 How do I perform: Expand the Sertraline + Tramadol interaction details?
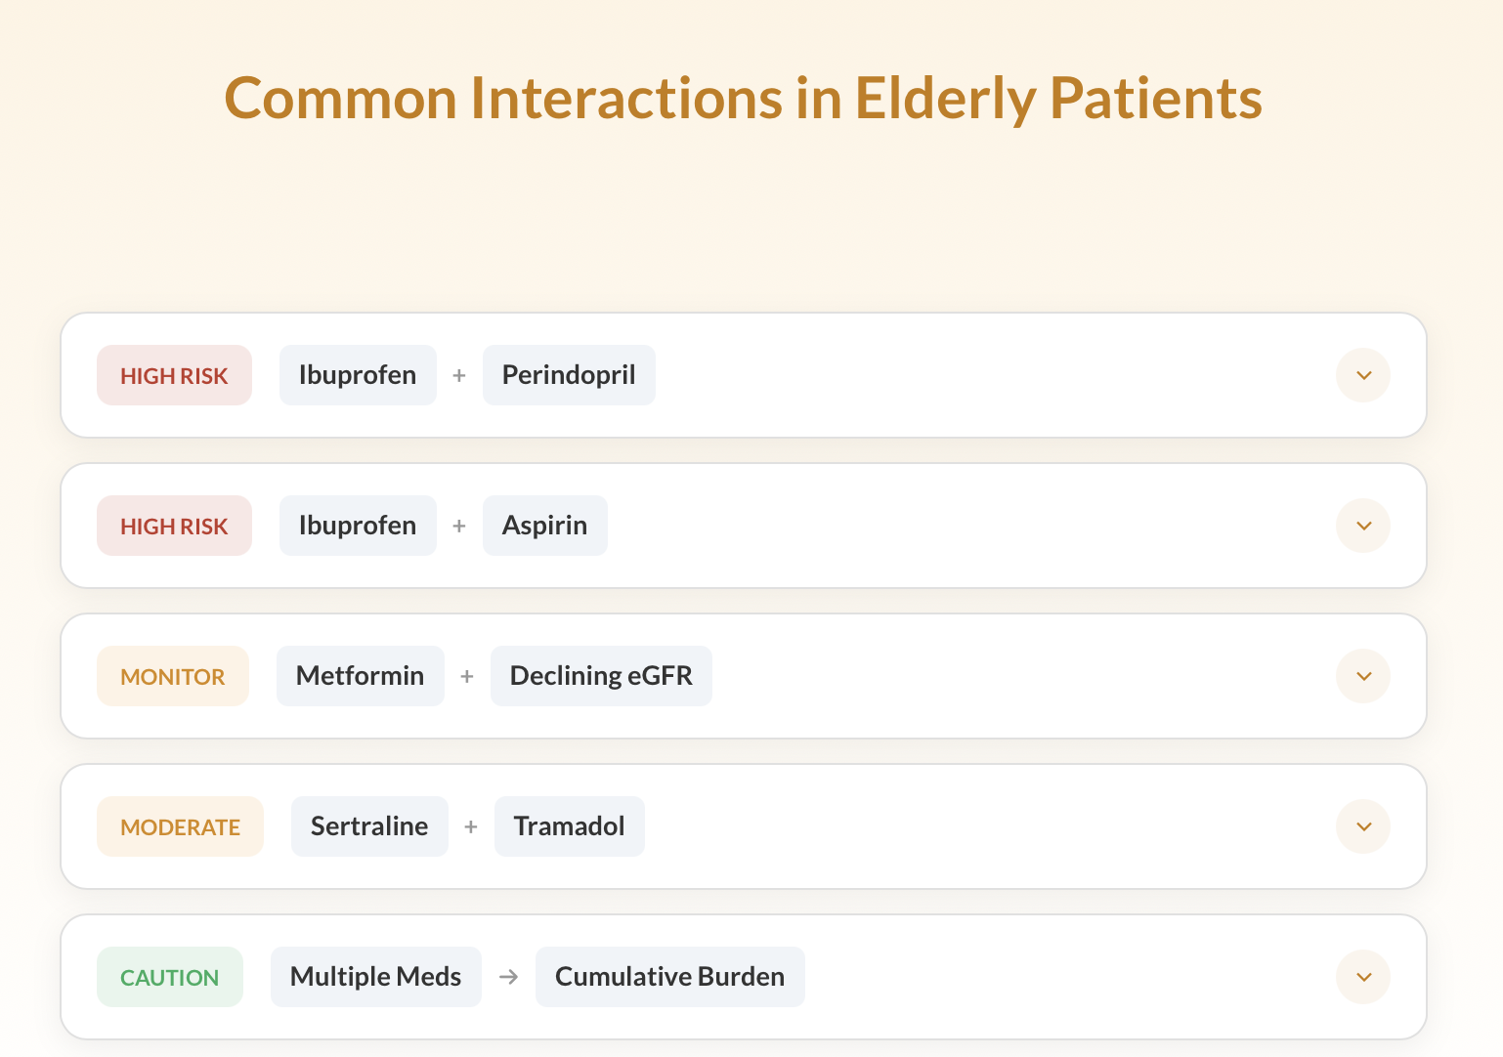pos(1363,825)
